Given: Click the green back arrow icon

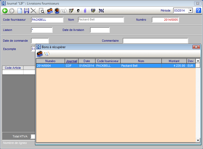Looking at the screenshot, I should tap(5, 11).
